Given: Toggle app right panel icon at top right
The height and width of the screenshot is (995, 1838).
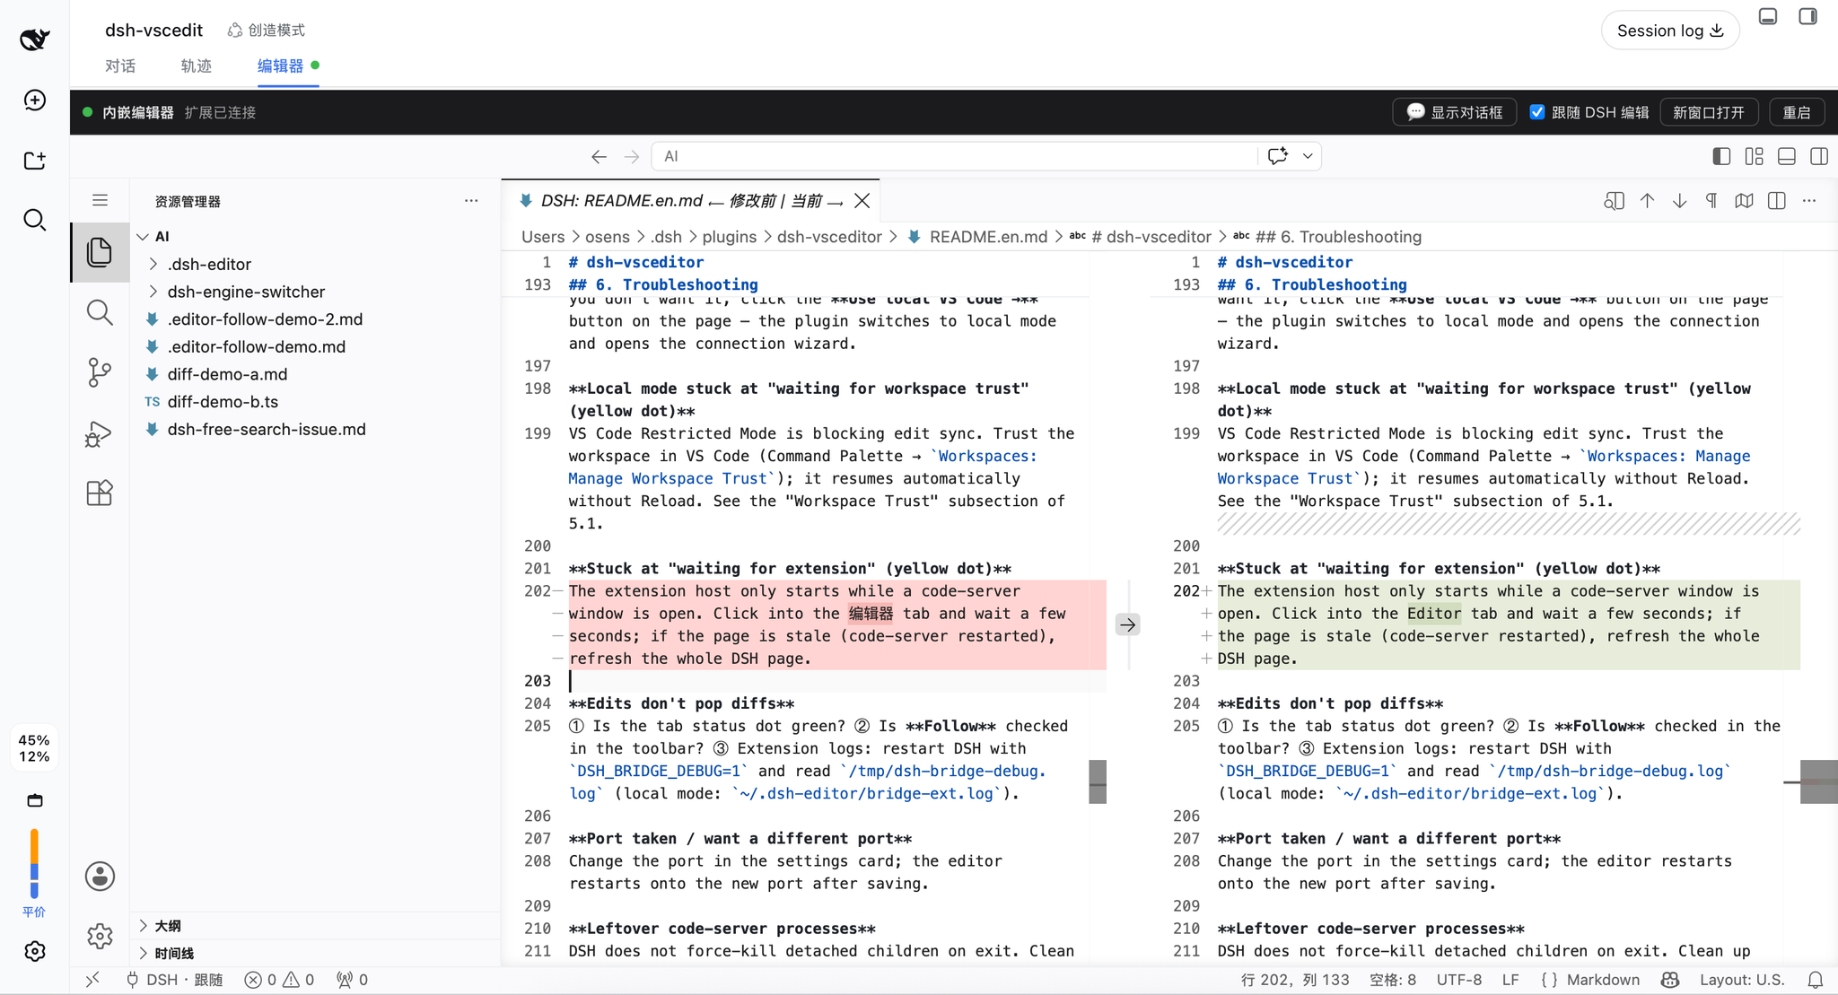Looking at the screenshot, I should (x=1807, y=16).
